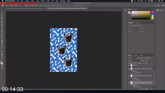
Task: Switch to the Adjustments tab
Action: (x=138, y=23)
